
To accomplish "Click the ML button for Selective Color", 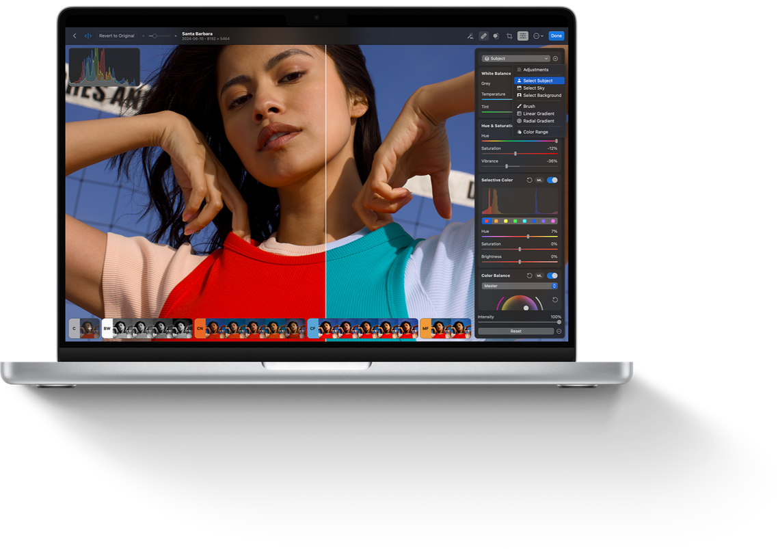I will click(x=539, y=180).
